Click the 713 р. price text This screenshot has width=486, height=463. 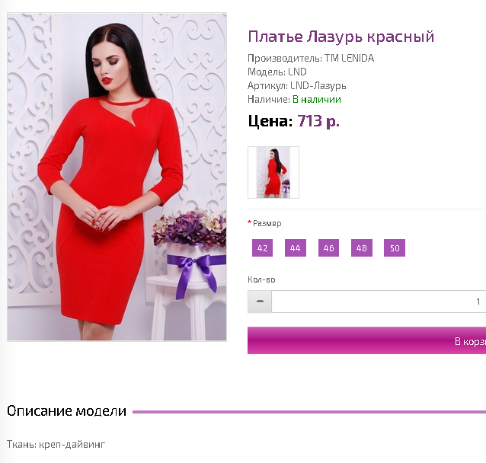318,121
